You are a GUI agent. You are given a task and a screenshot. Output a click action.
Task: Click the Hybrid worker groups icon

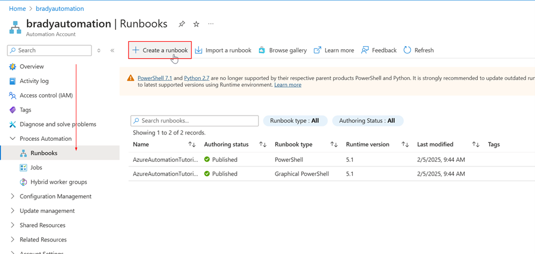coord(23,182)
